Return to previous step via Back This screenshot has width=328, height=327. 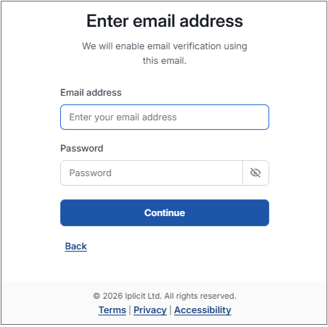(x=75, y=247)
